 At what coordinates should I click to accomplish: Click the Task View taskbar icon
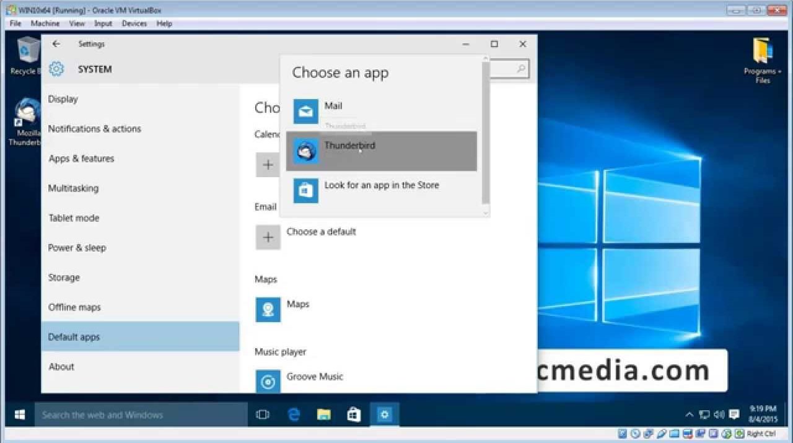tap(263, 414)
